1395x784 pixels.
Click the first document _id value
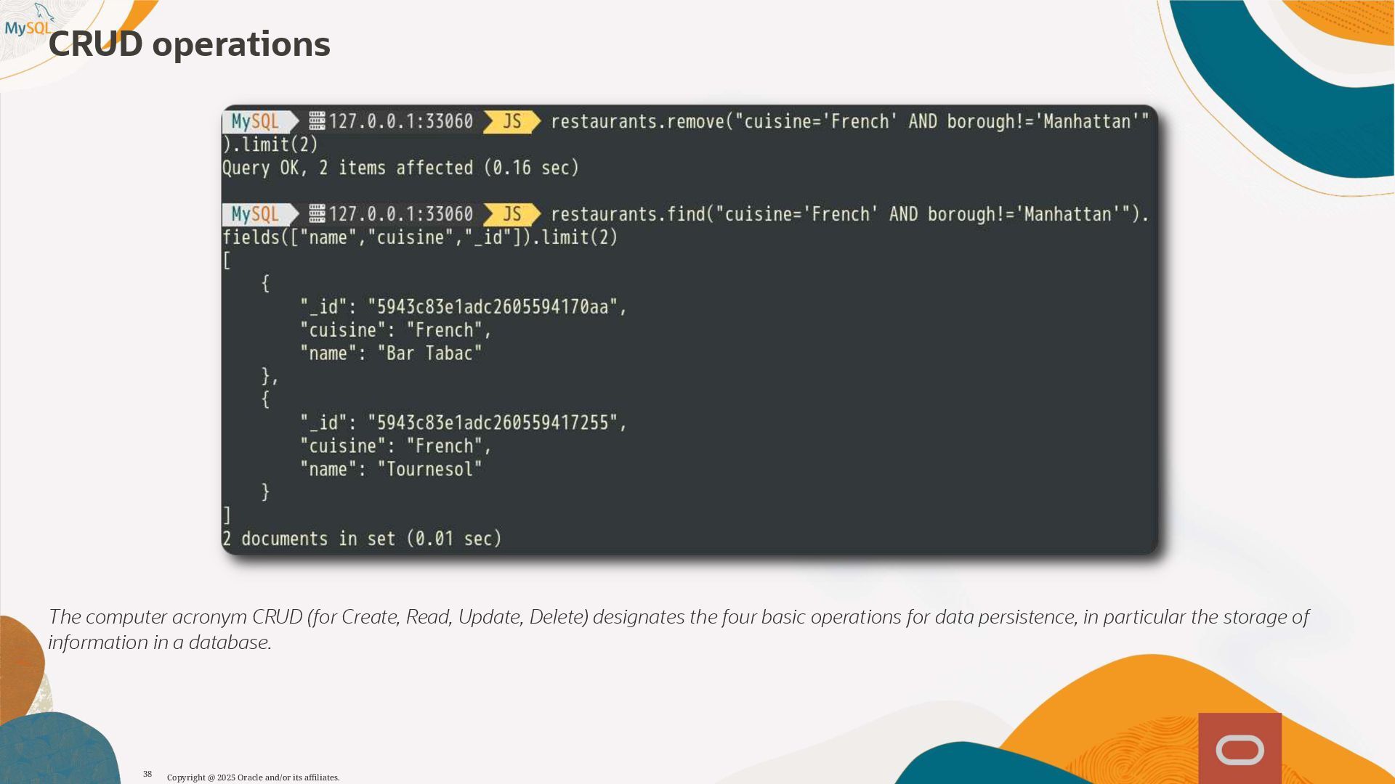pyautogui.click(x=492, y=307)
